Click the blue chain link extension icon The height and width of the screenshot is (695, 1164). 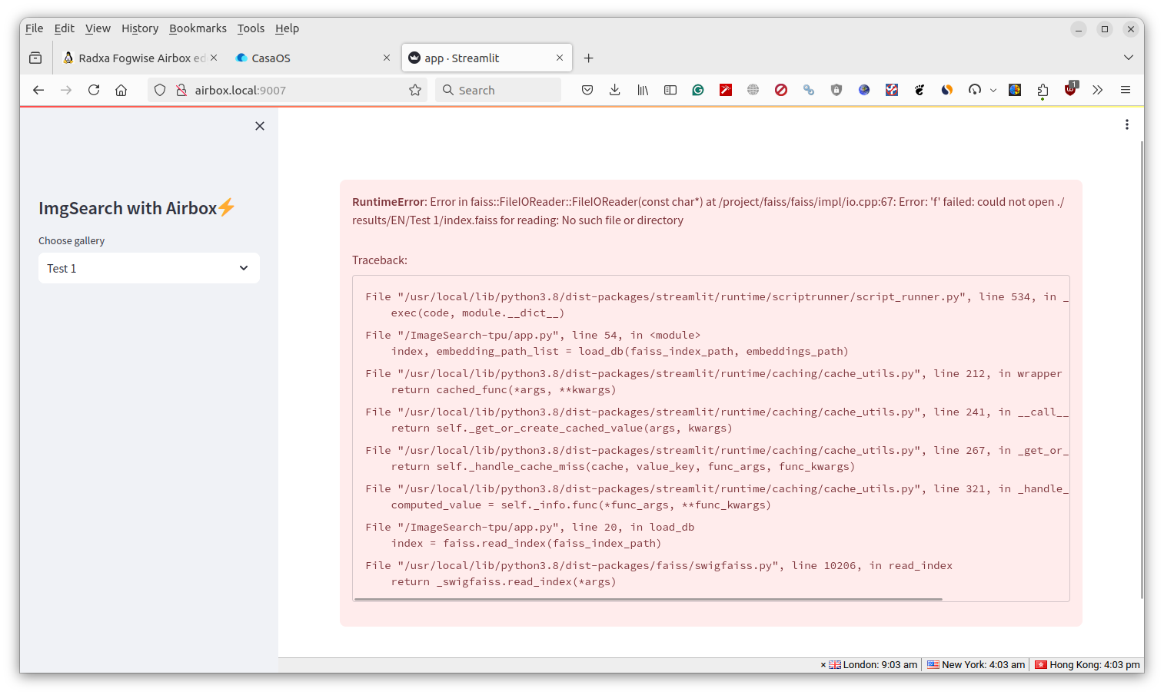tap(809, 90)
